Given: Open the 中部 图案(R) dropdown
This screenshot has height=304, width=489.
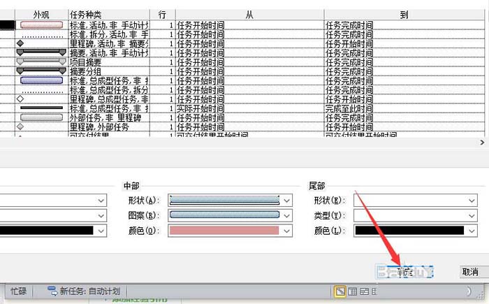Looking at the screenshot, I should (286, 215).
